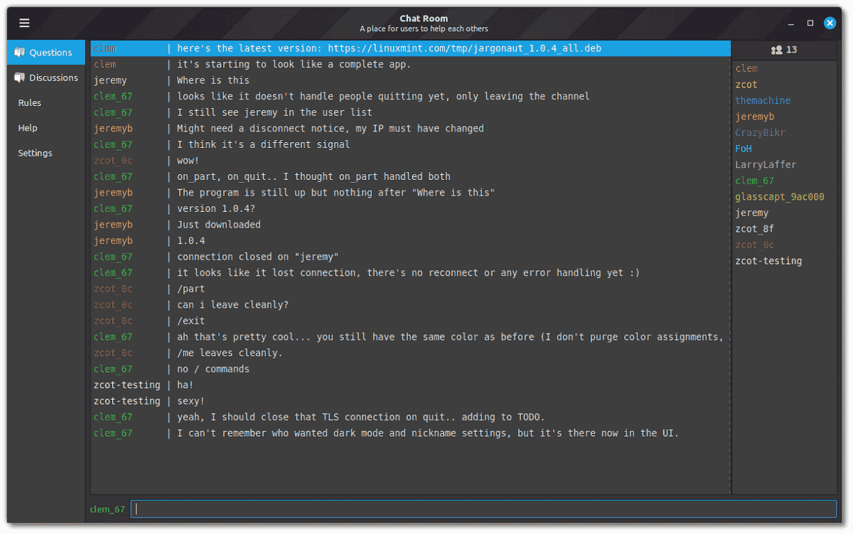This screenshot has width=853, height=534.
Task: Click the jargonaut_1.0.4_all.deb download link
Action: point(465,48)
